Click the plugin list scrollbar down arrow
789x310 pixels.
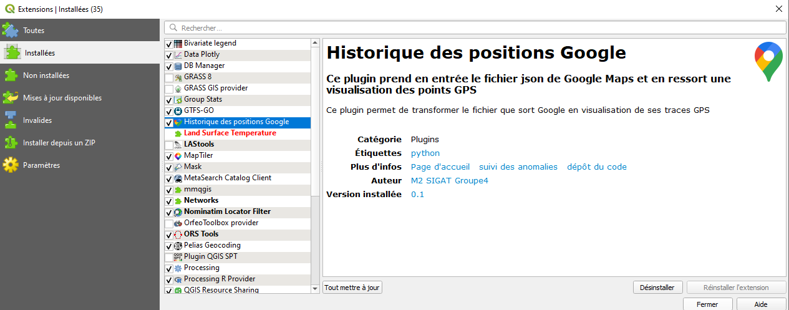click(x=315, y=289)
